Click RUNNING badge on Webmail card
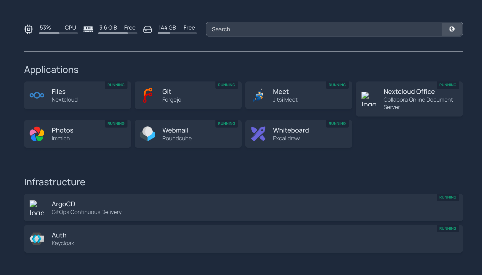 tap(226, 124)
